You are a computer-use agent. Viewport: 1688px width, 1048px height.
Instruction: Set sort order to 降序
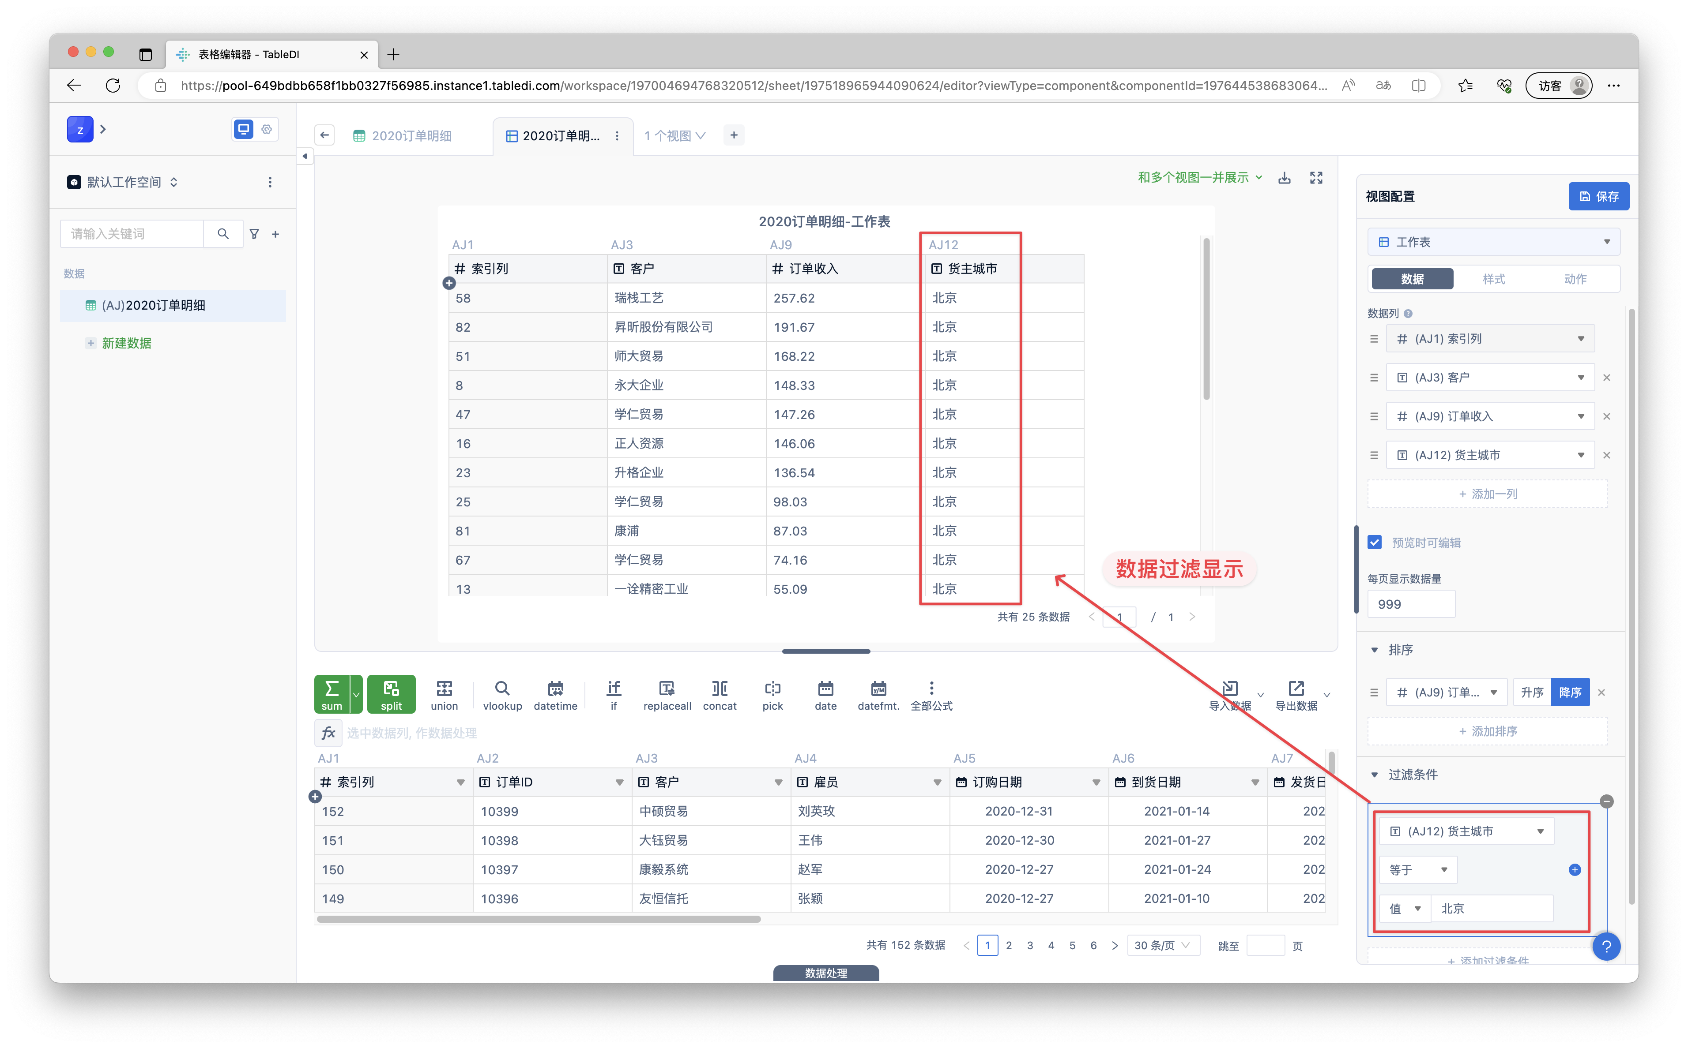[1570, 692]
